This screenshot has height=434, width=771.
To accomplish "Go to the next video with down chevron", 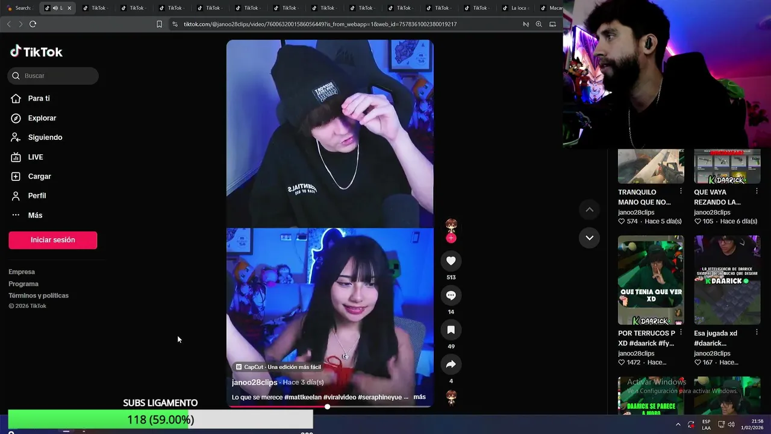I will [590, 237].
